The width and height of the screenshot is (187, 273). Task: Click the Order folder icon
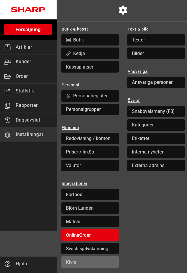7,76
